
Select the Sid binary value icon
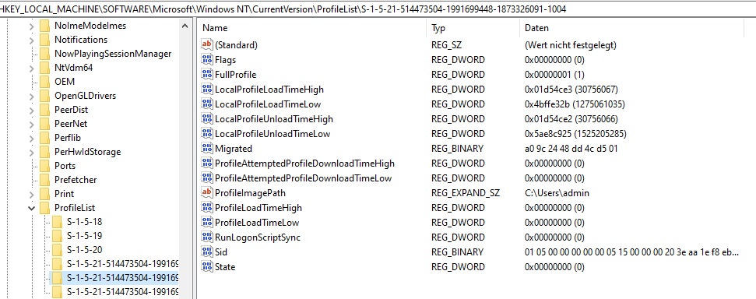(207, 252)
